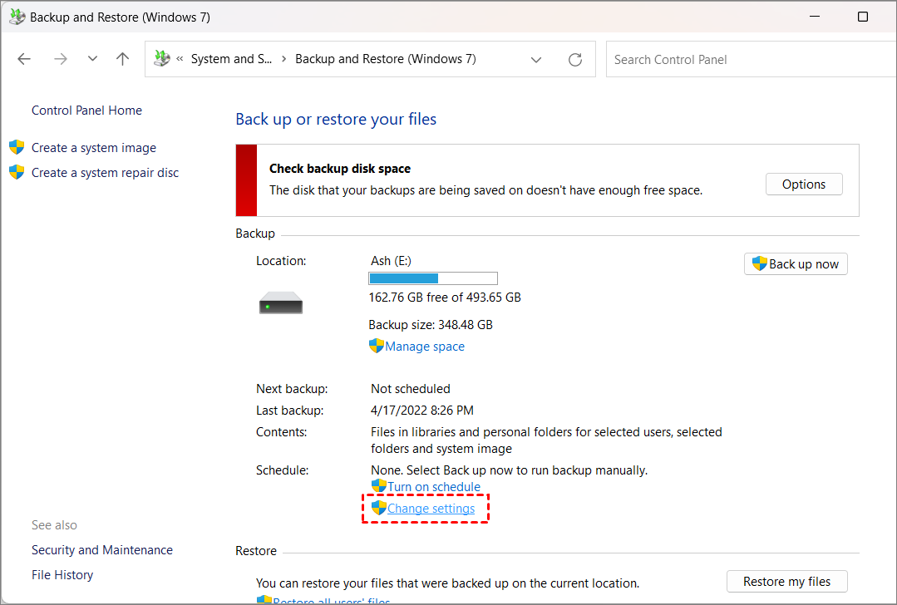
Task: Go up one folder level
Action: click(123, 59)
